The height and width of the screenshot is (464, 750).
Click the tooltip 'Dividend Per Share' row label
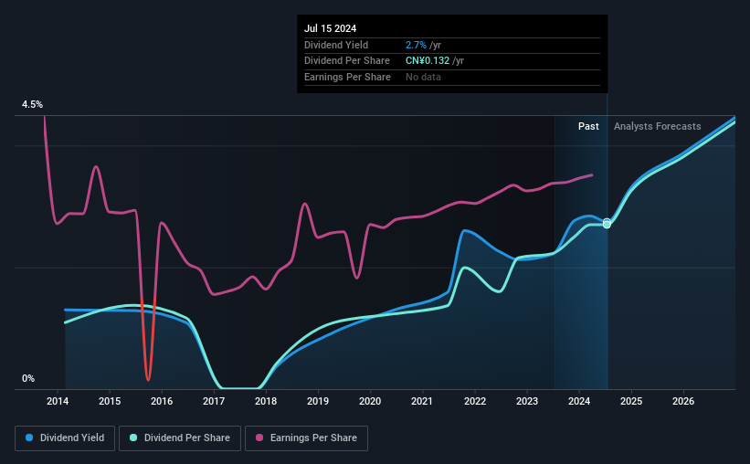(347, 61)
